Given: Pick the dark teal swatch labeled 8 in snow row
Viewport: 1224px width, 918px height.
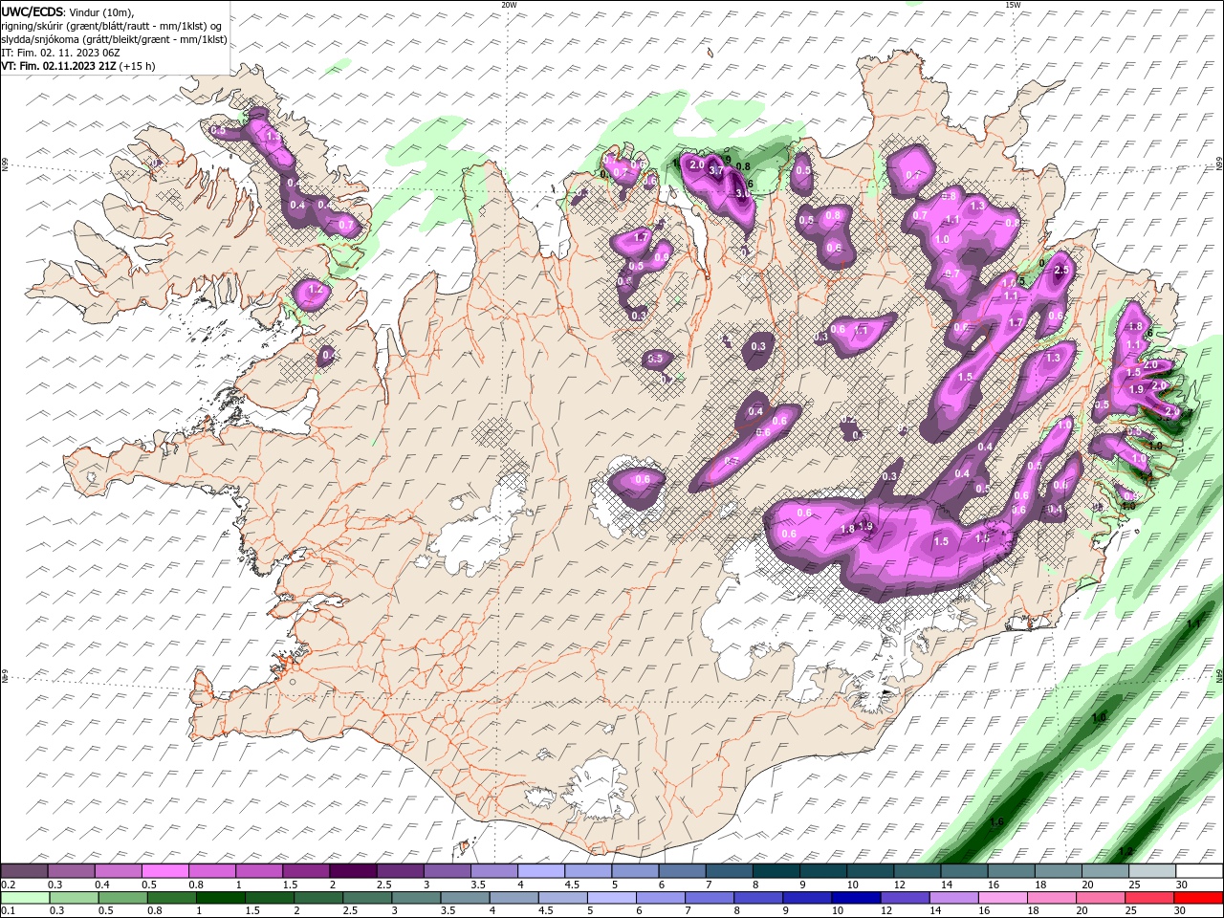Looking at the screenshot, I should tap(775, 871).
